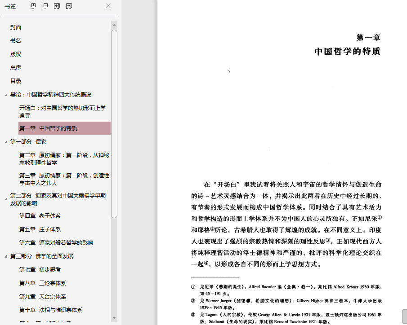The height and width of the screenshot is (325, 407).
Task: Click the bookmark panel scrollbar thumb
Action: click(114, 124)
